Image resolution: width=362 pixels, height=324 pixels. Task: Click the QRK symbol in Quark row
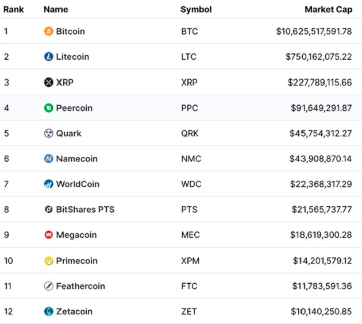[189, 133]
